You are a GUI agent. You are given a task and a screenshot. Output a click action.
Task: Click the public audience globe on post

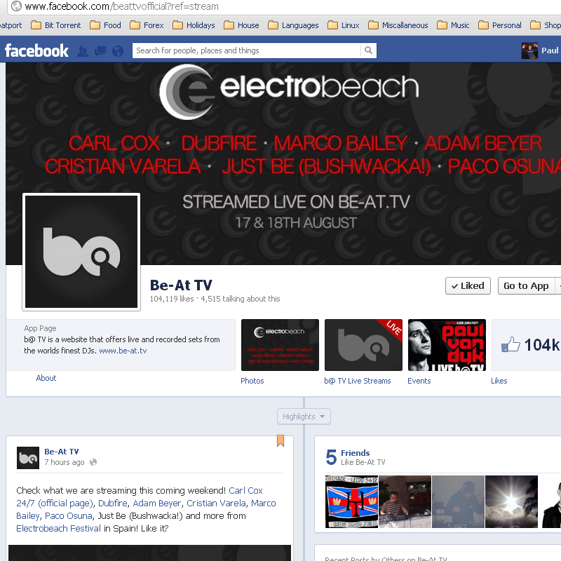coord(93,462)
